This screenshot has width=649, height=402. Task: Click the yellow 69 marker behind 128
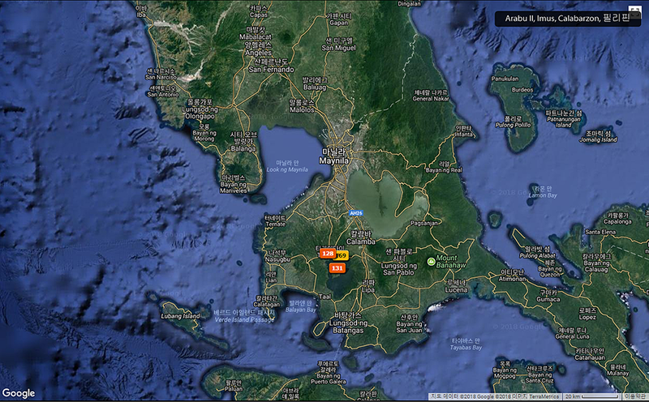tap(342, 255)
